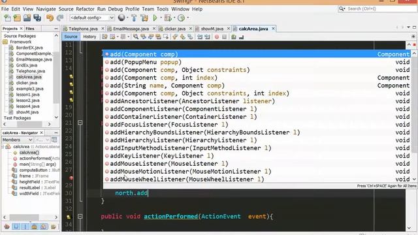Image resolution: width=418 pixels, height=235 pixels.
Task: Click the History view button
Action: 89,37
